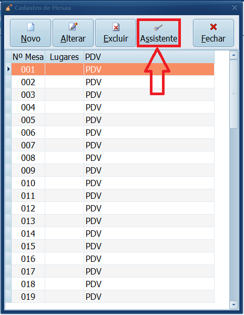Select mesa number 015
This screenshot has height=315, width=244.
click(28, 246)
